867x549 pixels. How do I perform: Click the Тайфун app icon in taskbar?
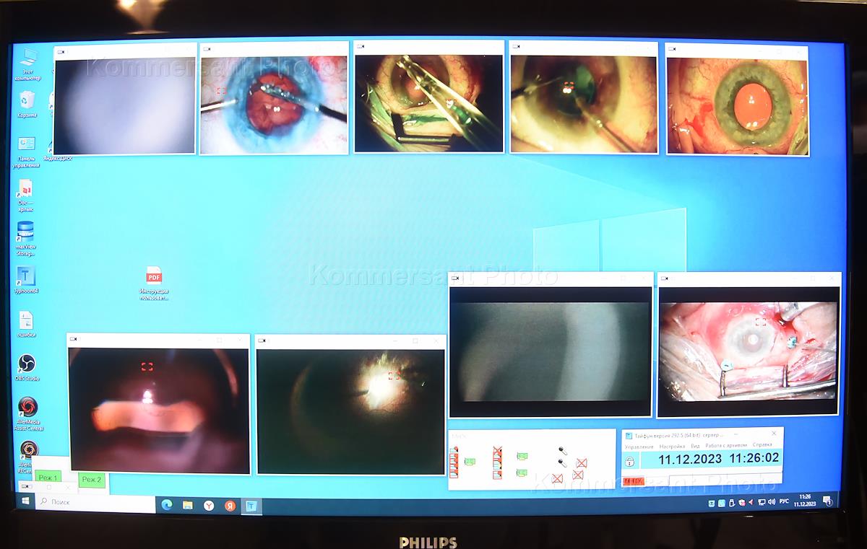pyautogui.click(x=251, y=506)
